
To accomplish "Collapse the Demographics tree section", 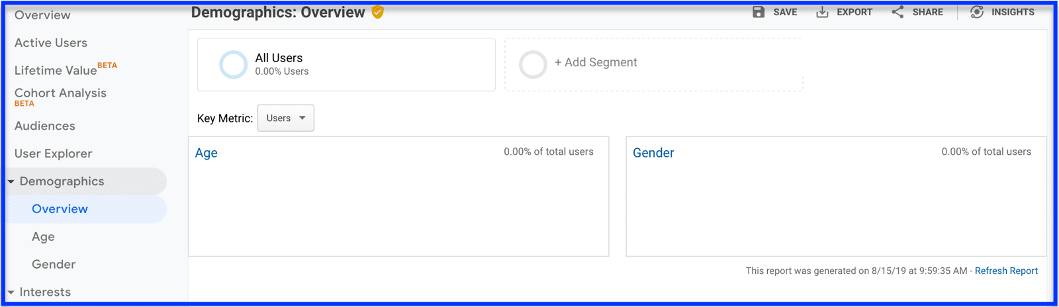I will 11,181.
